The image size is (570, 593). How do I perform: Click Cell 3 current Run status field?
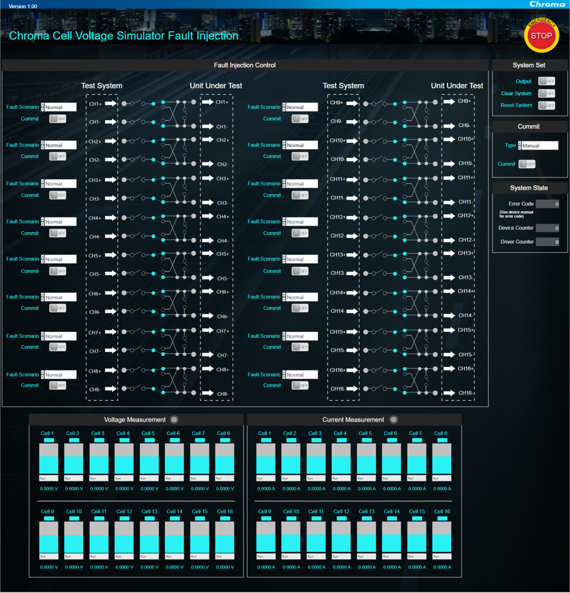pyautogui.click(x=316, y=479)
